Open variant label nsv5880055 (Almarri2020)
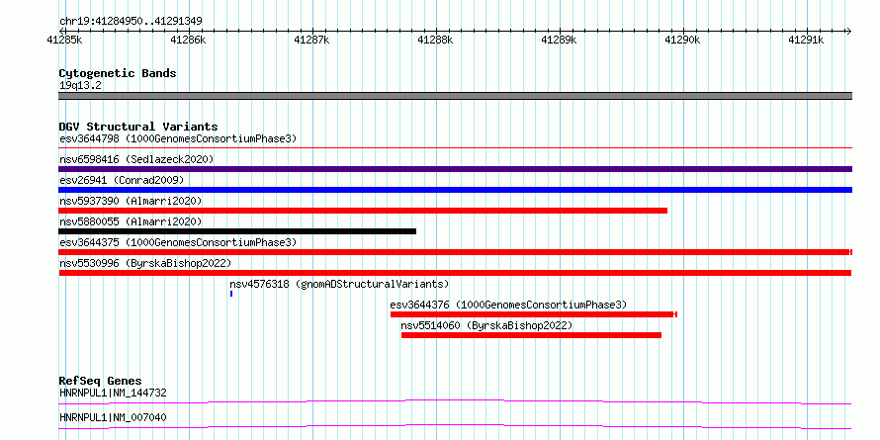 pyautogui.click(x=131, y=221)
